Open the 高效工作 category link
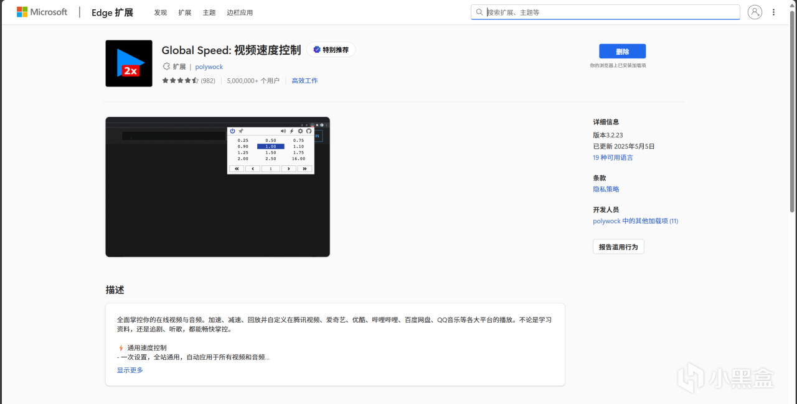Image resolution: width=797 pixels, height=404 pixels. coord(304,81)
